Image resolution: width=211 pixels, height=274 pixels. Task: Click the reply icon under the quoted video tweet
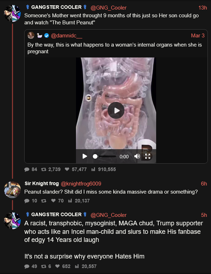coord(27,169)
